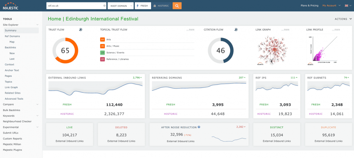Open Topics in sidebar
The width and height of the screenshot is (354, 158).
pos(9,82)
